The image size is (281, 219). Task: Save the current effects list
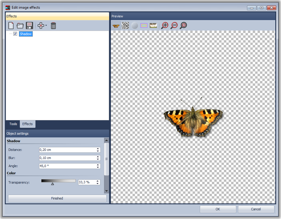tap(29, 25)
